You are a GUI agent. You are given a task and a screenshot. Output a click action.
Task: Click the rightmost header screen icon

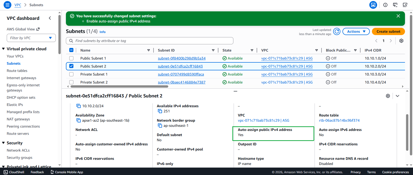pyautogui.click(x=405, y=5)
